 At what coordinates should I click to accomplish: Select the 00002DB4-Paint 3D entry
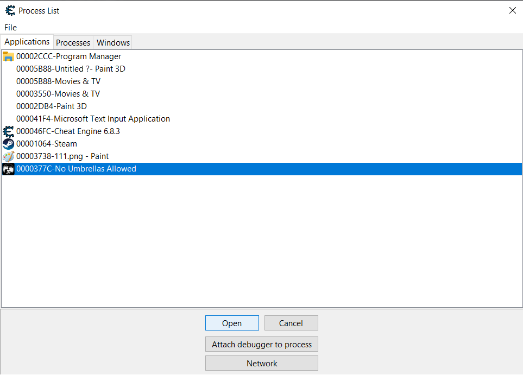tap(52, 106)
